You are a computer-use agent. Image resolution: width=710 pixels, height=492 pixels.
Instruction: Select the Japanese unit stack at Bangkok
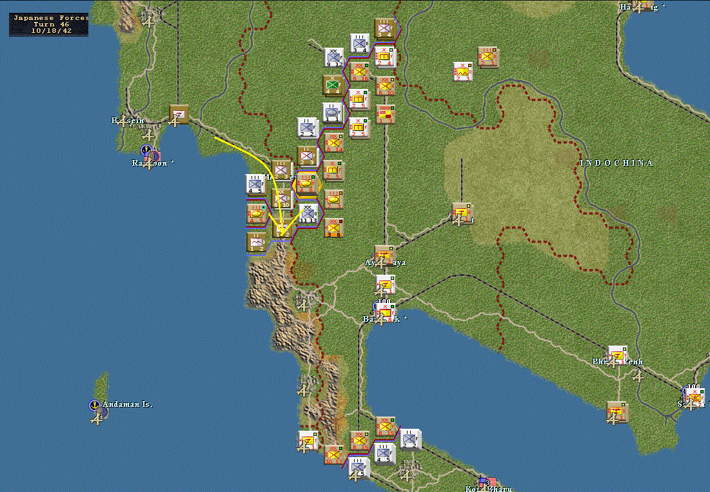[386, 312]
